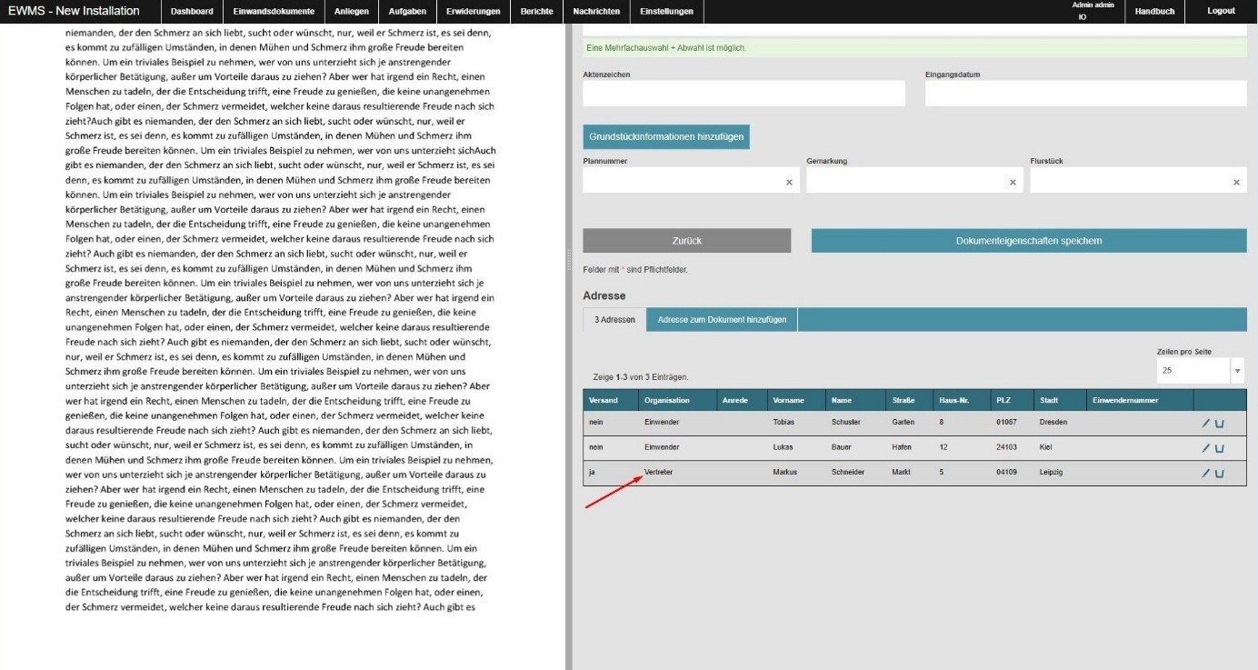
Task: Clear the Flurstück field with X
Action: coord(1236,183)
